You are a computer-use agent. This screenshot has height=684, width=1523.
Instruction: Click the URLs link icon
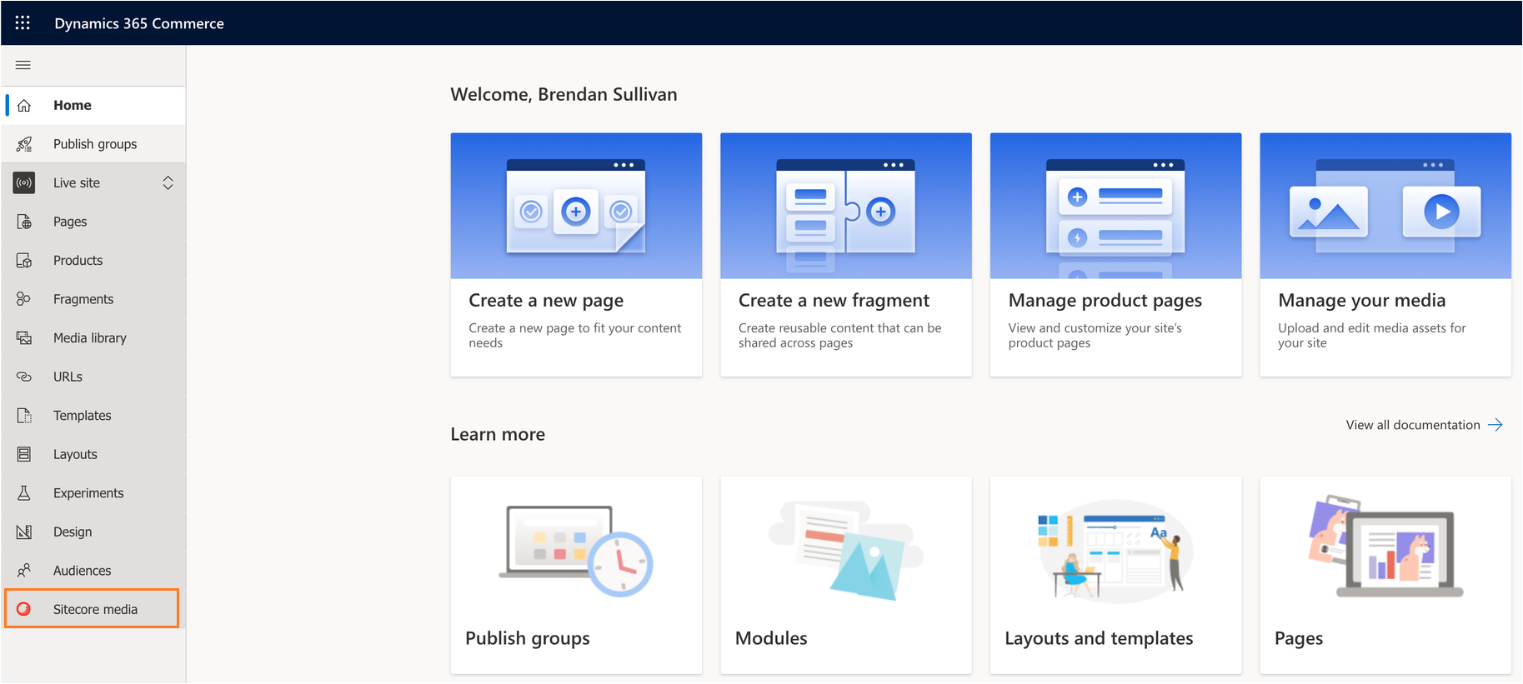24,377
